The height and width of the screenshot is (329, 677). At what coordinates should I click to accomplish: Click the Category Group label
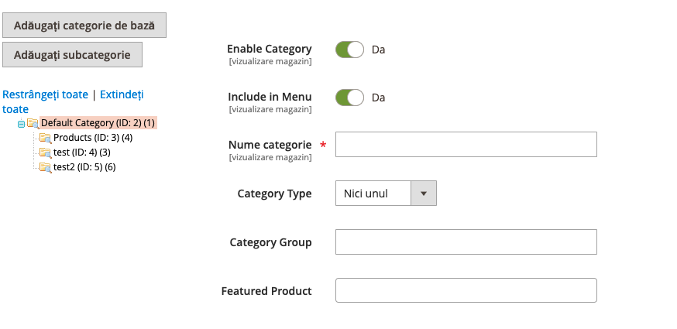270,242
